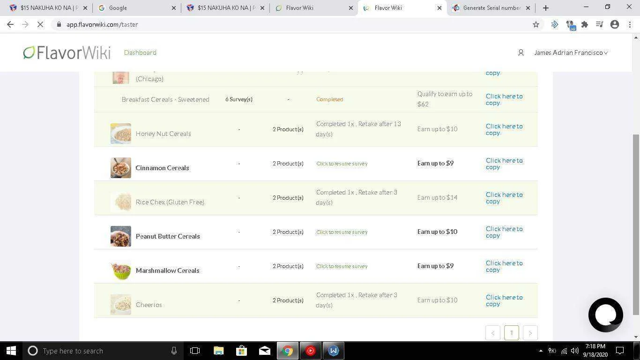Stop loading the page
The width and height of the screenshot is (640, 360).
(x=40, y=24)
